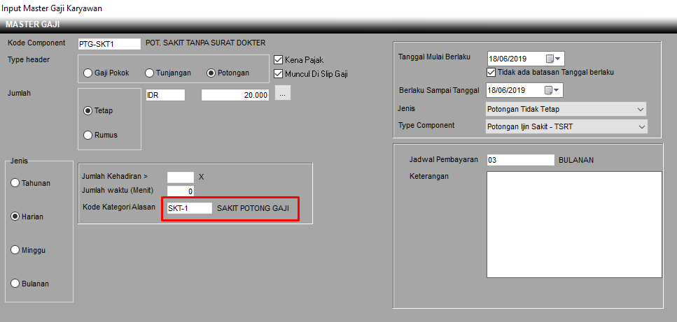Uncheck Tidak ada batasan Tanggal berlaku
Screen dimensions: 677x322
click(491, 72)
